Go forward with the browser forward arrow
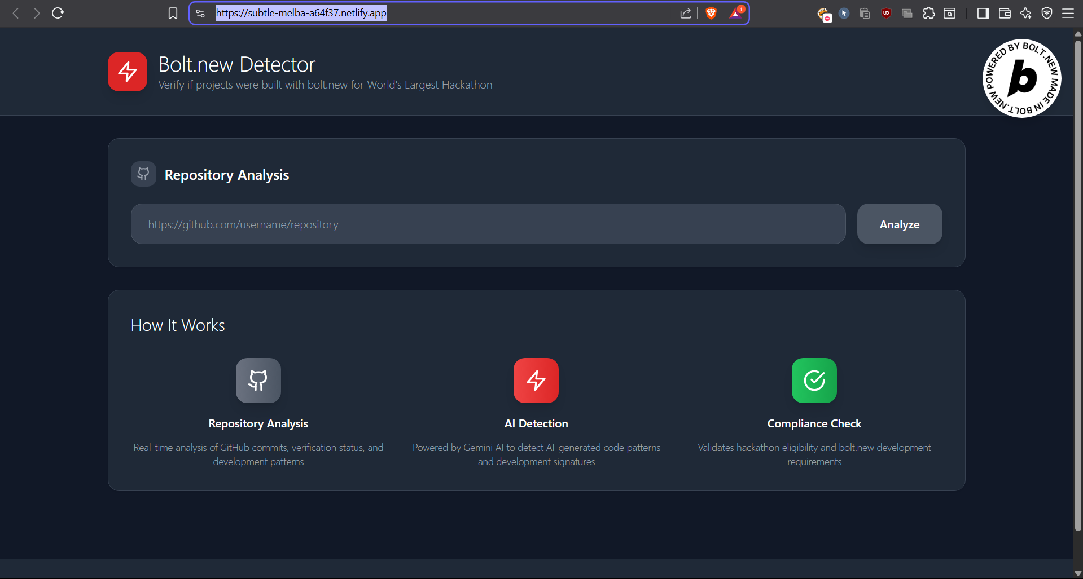 pos(37,13)
